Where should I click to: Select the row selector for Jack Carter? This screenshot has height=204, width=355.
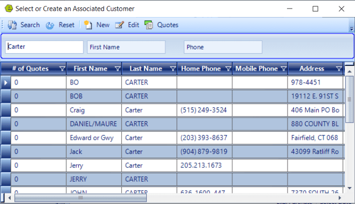(6, 151)
